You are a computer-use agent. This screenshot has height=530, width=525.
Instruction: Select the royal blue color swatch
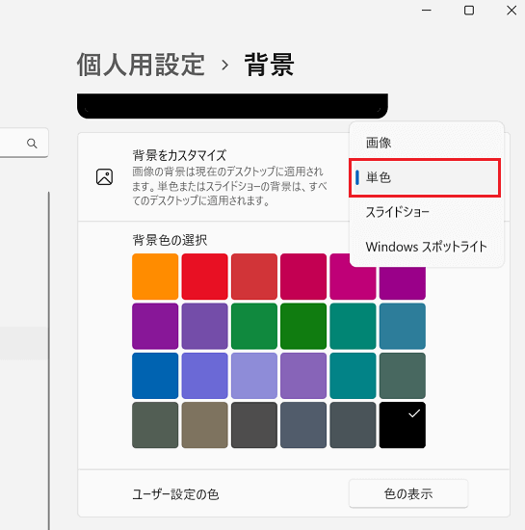(x=155, y=376)
